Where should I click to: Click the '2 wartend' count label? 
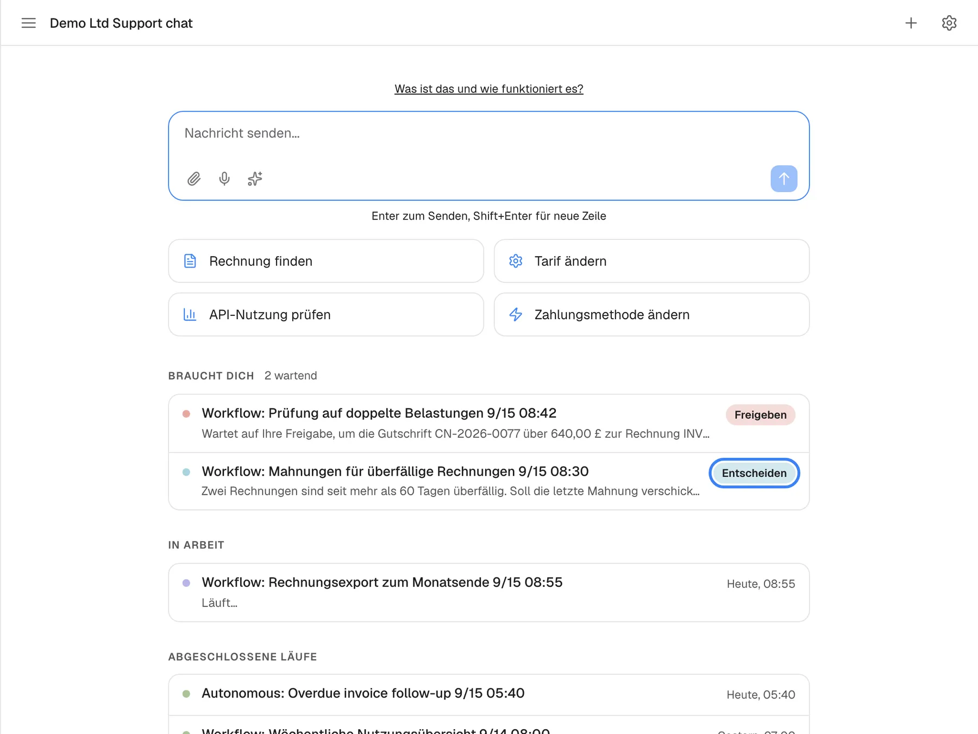pyautogui.click(x=291, y=376)
